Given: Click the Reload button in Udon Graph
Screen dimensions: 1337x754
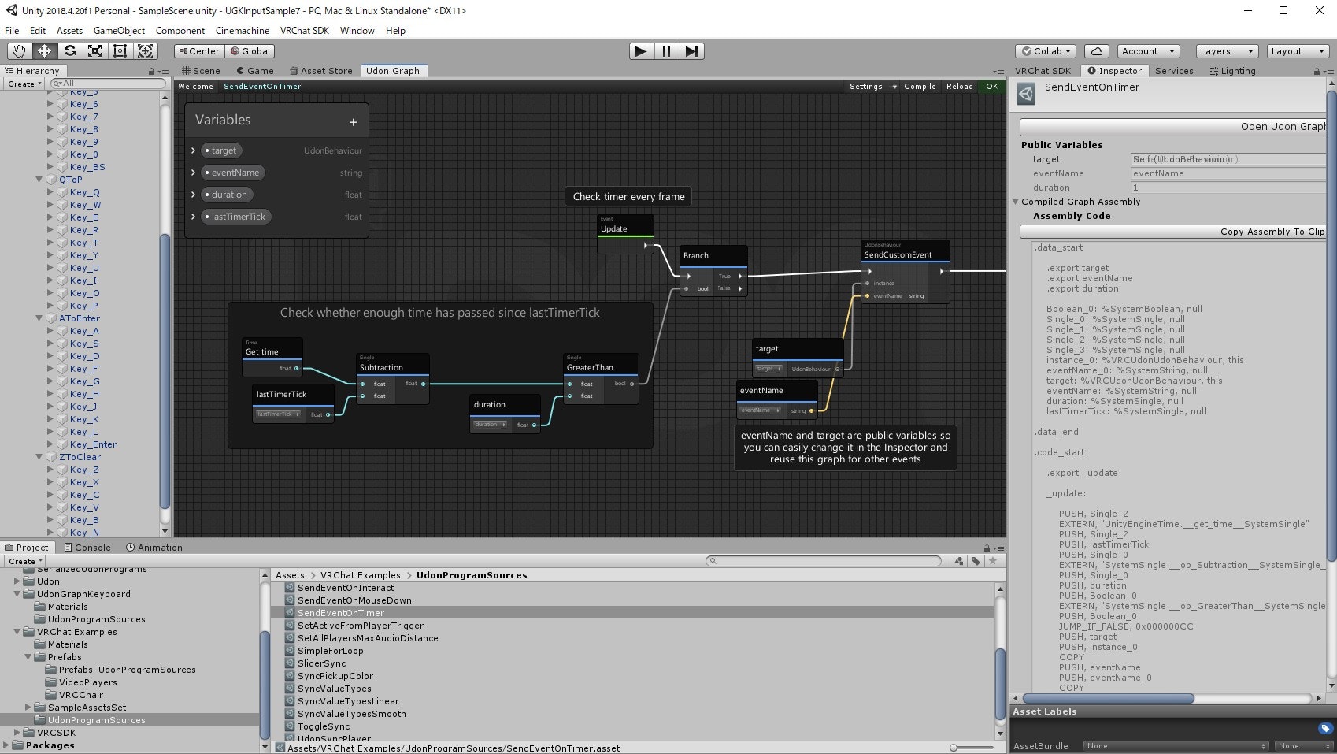Looking at the screenshot, I should [x=960, y=87].
